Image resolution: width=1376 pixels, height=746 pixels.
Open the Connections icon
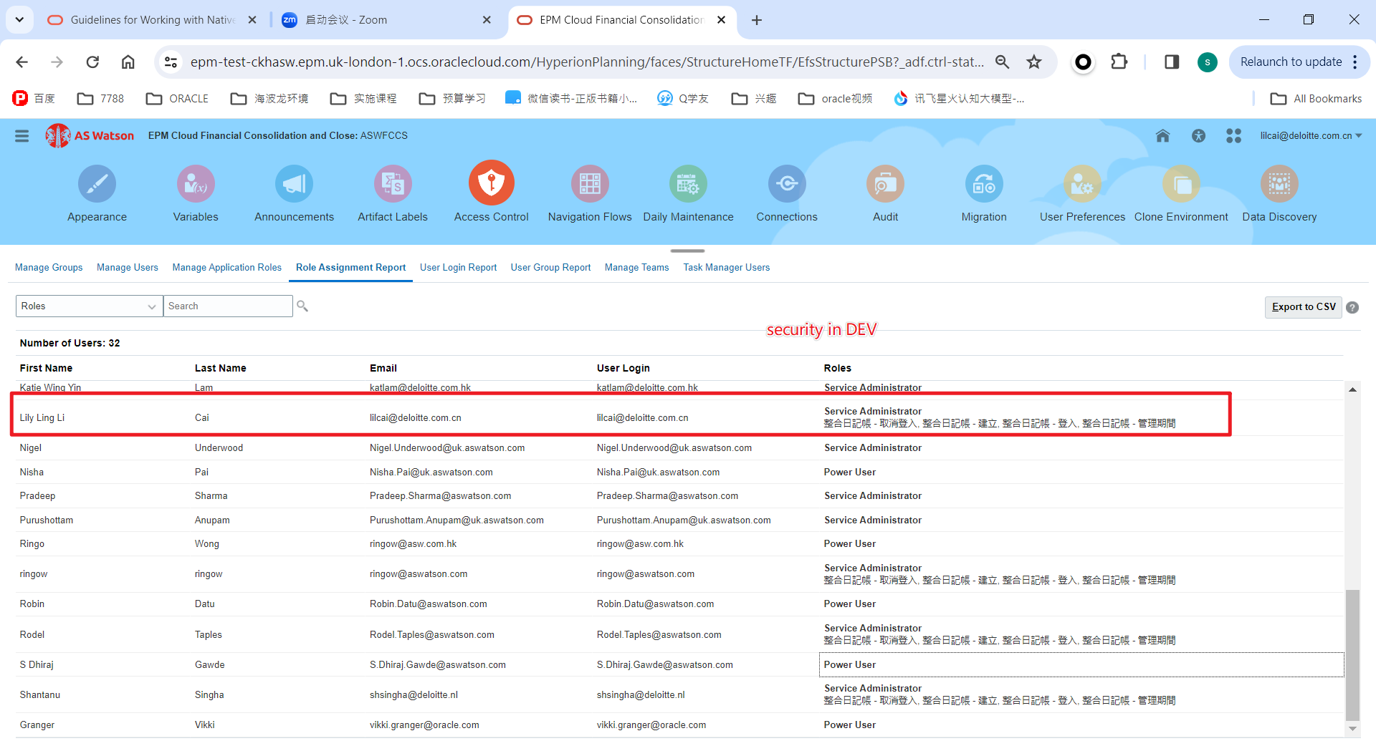(x=787, y=184)
